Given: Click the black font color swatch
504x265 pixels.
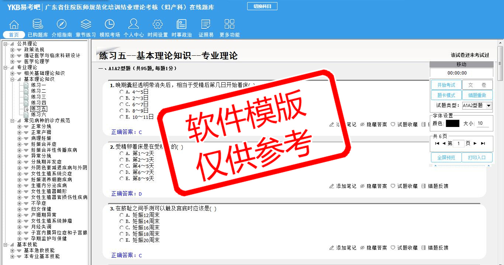Looking at the screenshot, I should click(452, 124).
